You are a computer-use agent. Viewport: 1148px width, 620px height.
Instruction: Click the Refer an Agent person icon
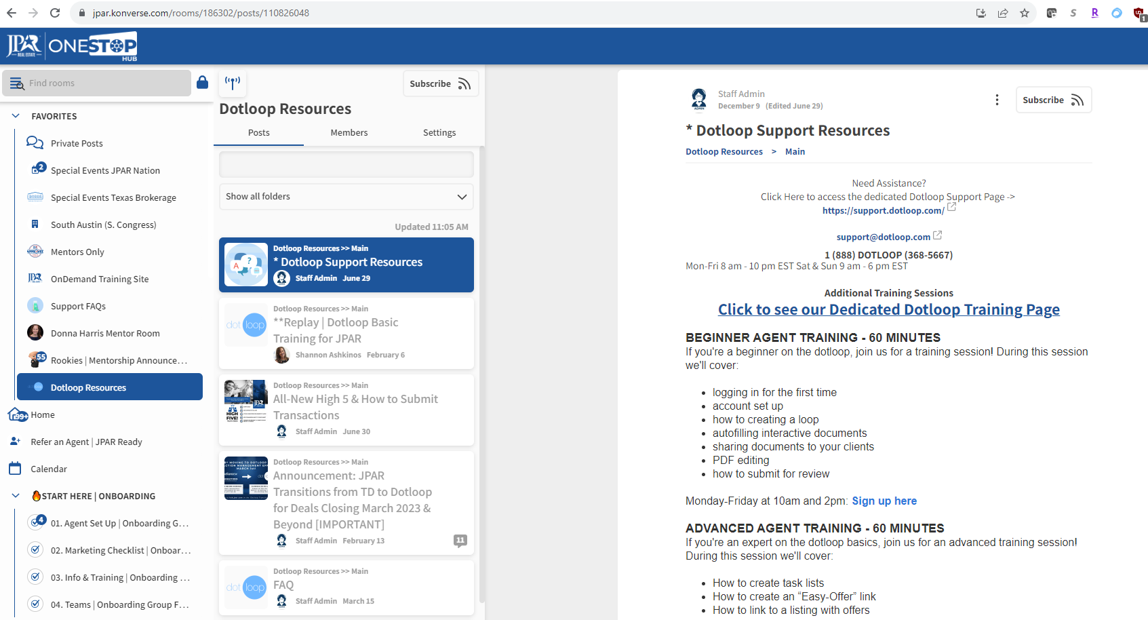click(16, 441)
